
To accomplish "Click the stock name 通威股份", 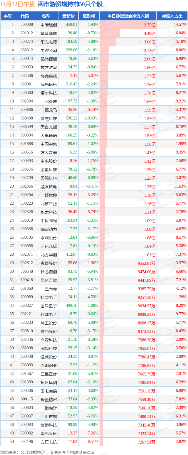I will [x=49, y=357].
